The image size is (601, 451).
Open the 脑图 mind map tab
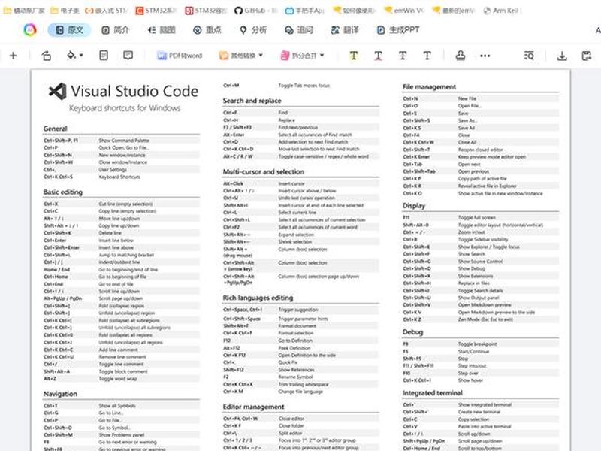click(162, 30)
